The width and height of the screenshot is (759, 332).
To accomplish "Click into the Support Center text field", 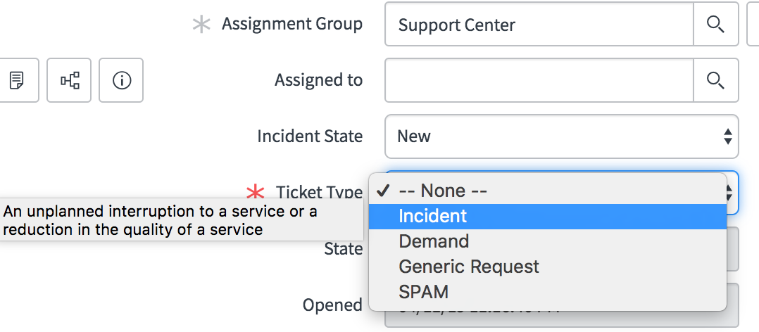I will (539, 24).
